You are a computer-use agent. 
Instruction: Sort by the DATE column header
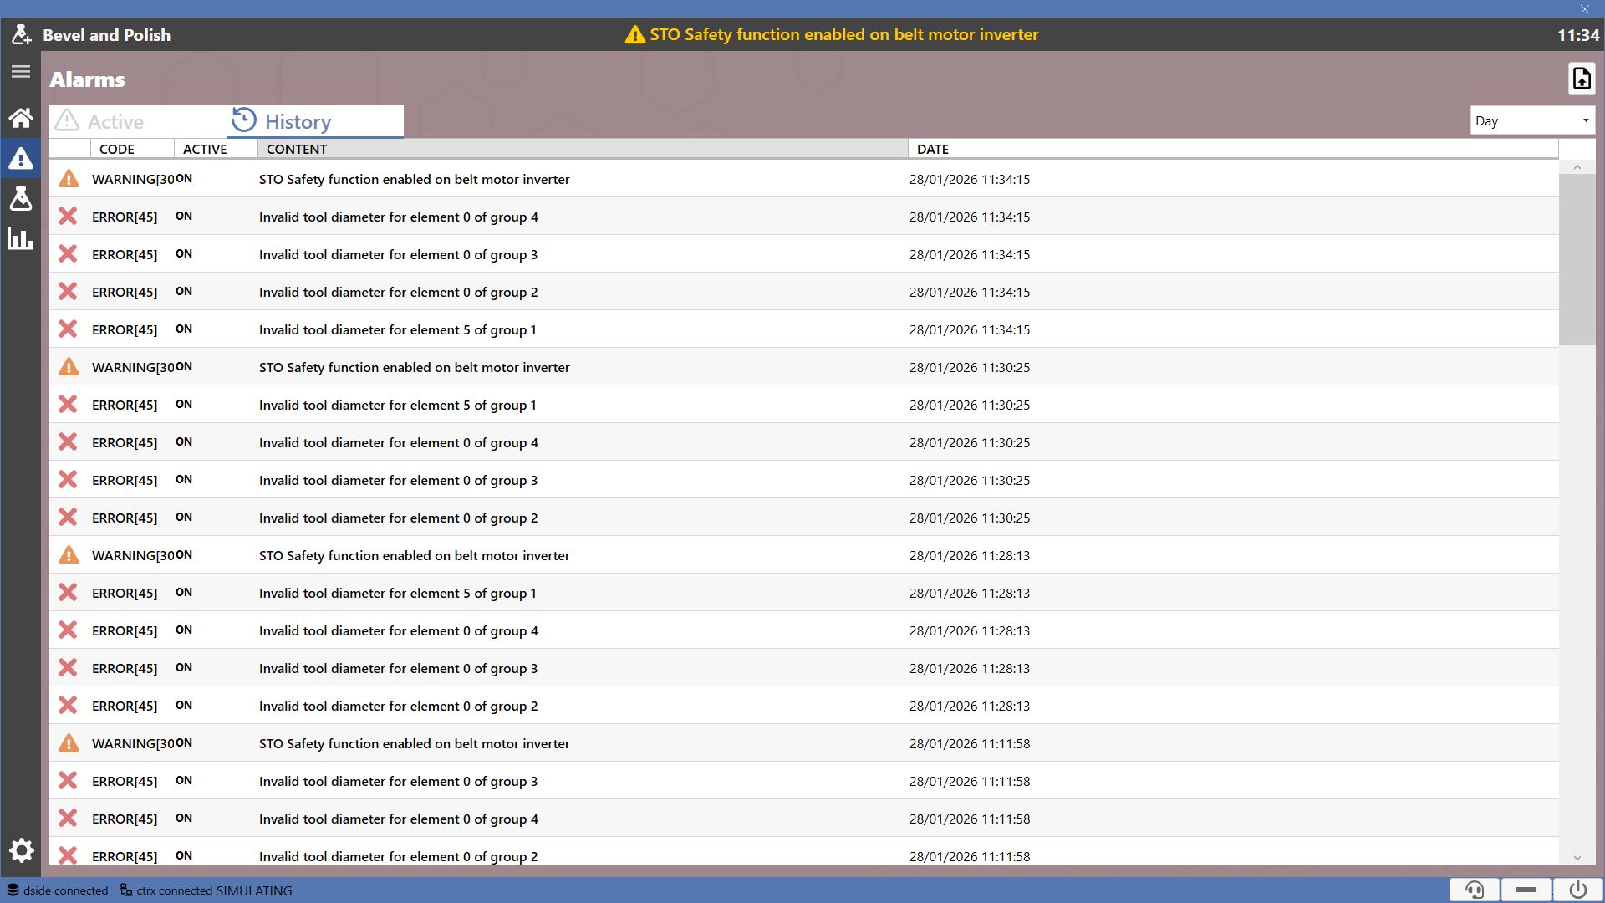pos(1233,149)
